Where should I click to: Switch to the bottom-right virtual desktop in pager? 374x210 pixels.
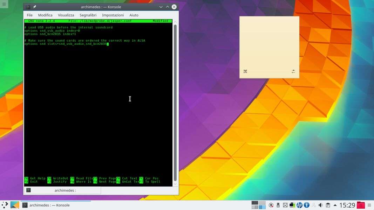pyautogui.click(x=262, y=207)
